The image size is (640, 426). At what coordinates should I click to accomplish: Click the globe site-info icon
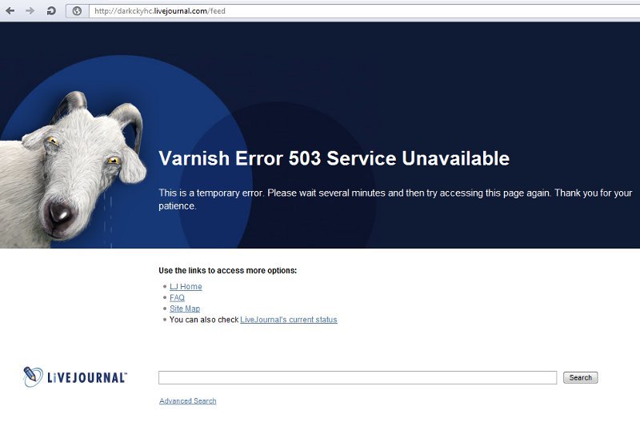tap(77, 11)
